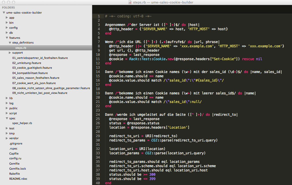
Task: Expand the config folder arrow
Action: click(7, 28)
